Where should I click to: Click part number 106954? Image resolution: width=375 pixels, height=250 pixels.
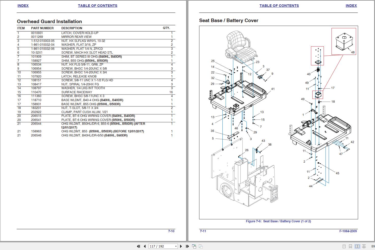click(x=36, y=69)
